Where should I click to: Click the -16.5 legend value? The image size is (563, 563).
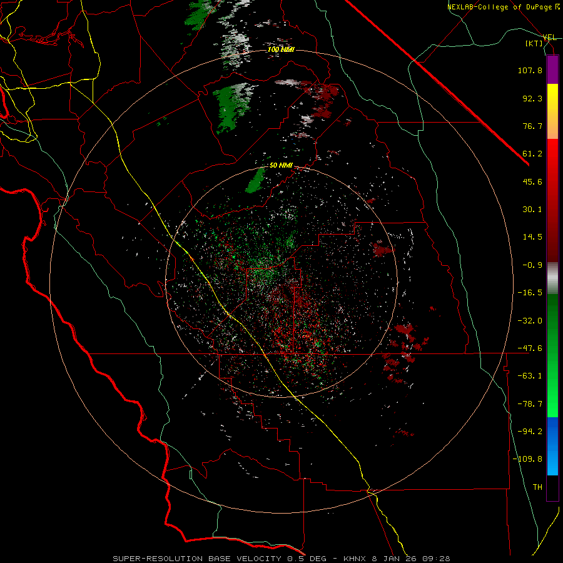[x=530, y=293]
